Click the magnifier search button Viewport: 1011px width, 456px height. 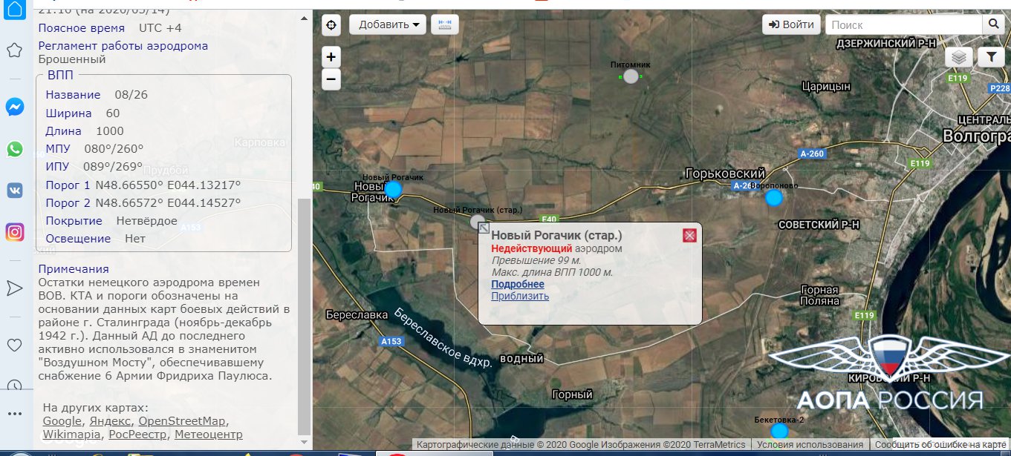(x=993, y=24)
